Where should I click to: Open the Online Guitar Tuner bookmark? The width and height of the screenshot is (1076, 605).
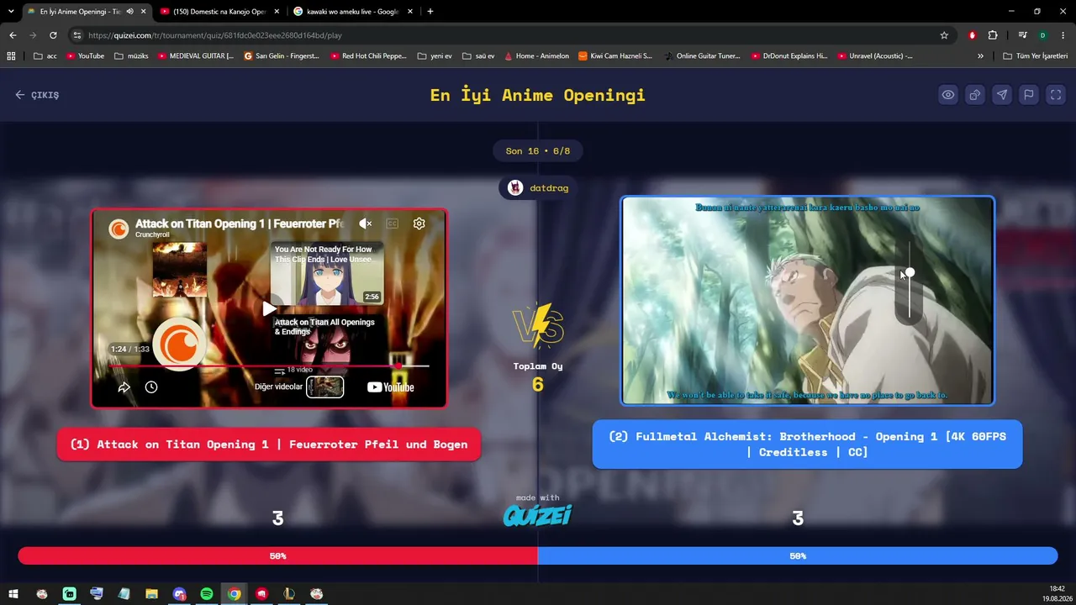[702, 56]
